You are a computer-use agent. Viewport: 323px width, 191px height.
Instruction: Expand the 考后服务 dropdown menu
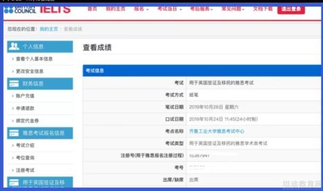(201, 9)
